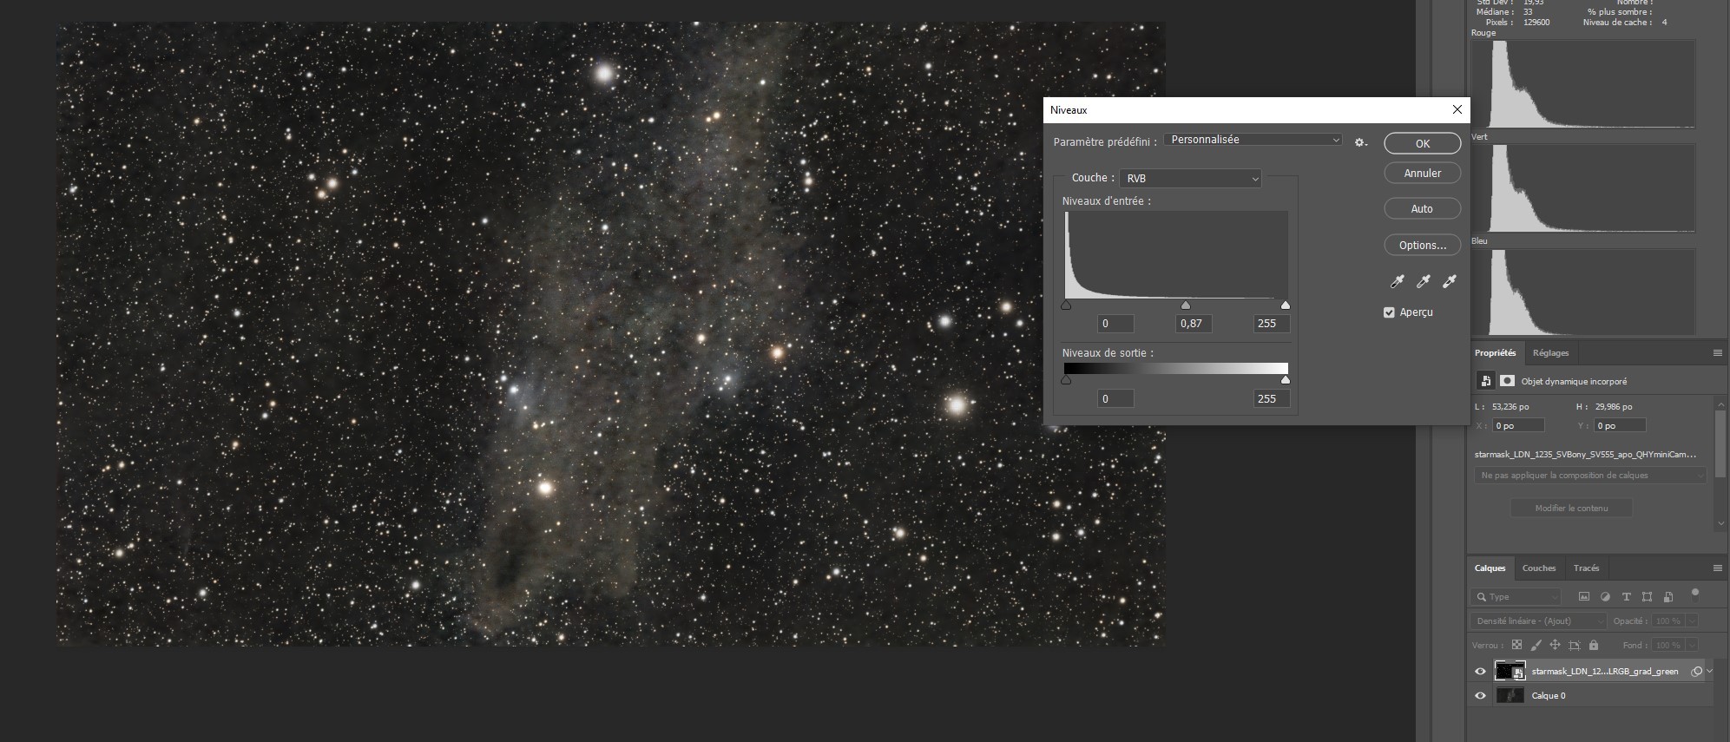Screen dimensions: 1730x742
Task: Open the layer composition dropdown in Propriétés
Action: click(x=1590, y=476)
